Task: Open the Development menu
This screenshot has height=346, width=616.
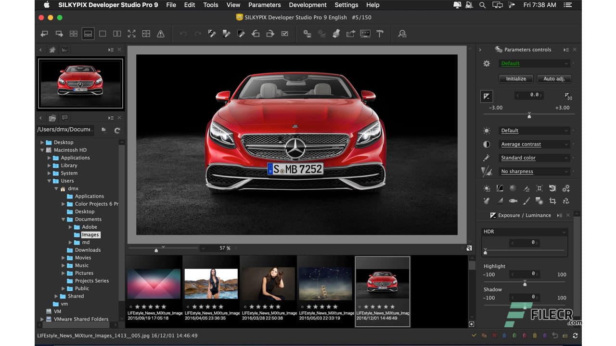Action: (x=308, y=5)
